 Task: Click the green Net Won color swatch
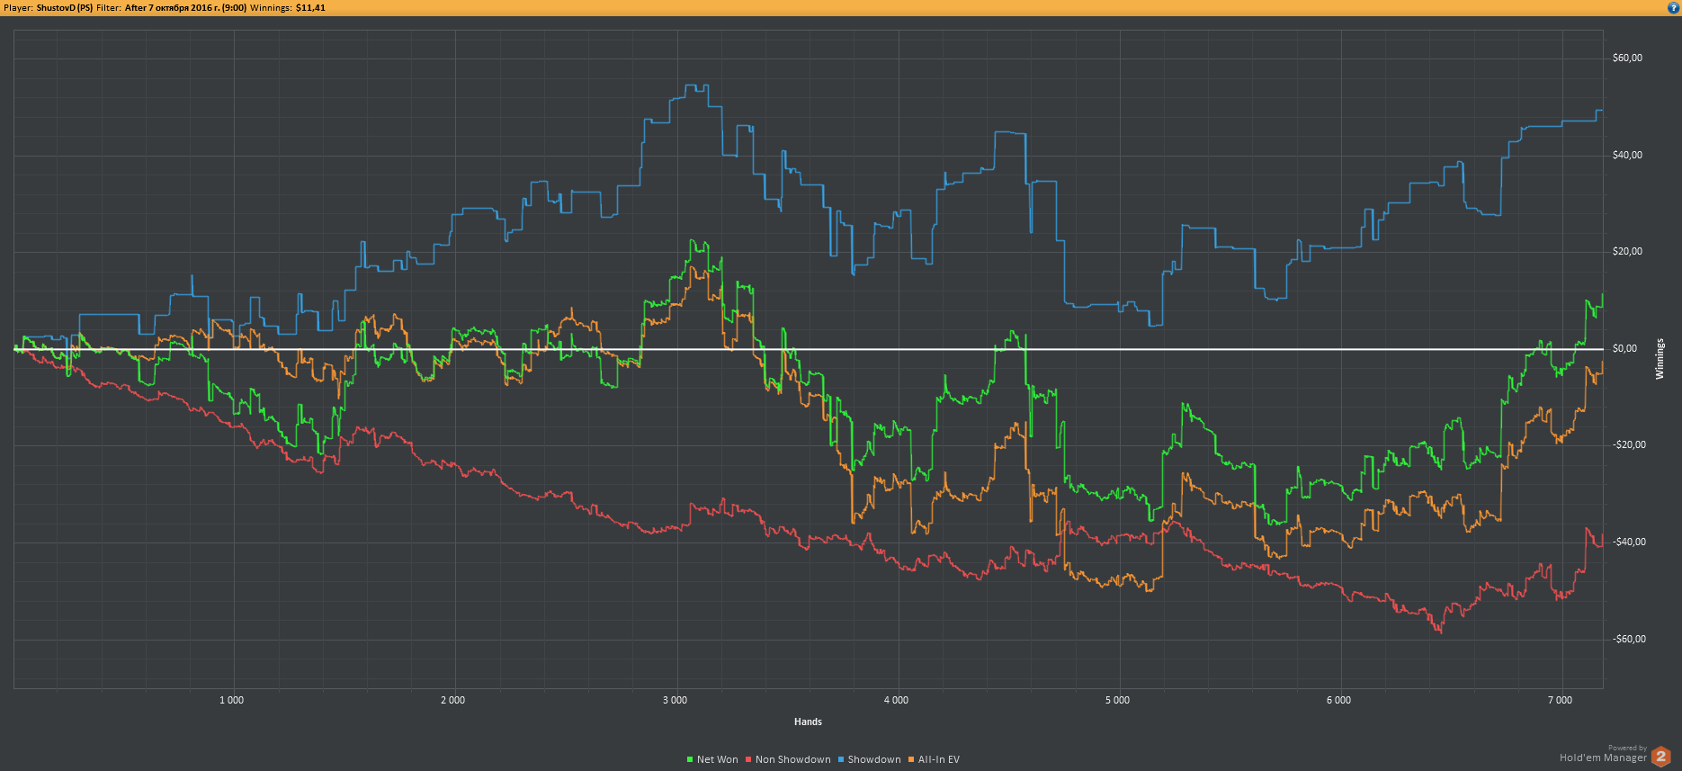(x=690, y=760)
